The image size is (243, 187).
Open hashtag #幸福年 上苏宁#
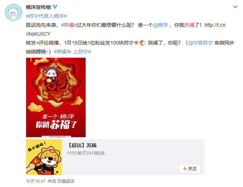coord(72,52)
